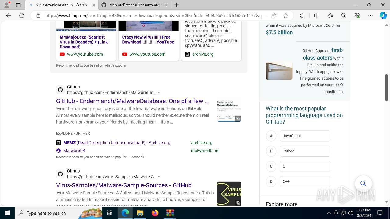The width and height of the screenshot is (390, 219).
Task: Select quiz option D circle
Action: [271, 182]
